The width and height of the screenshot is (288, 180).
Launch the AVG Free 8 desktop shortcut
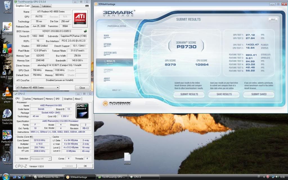click(7, 50)
